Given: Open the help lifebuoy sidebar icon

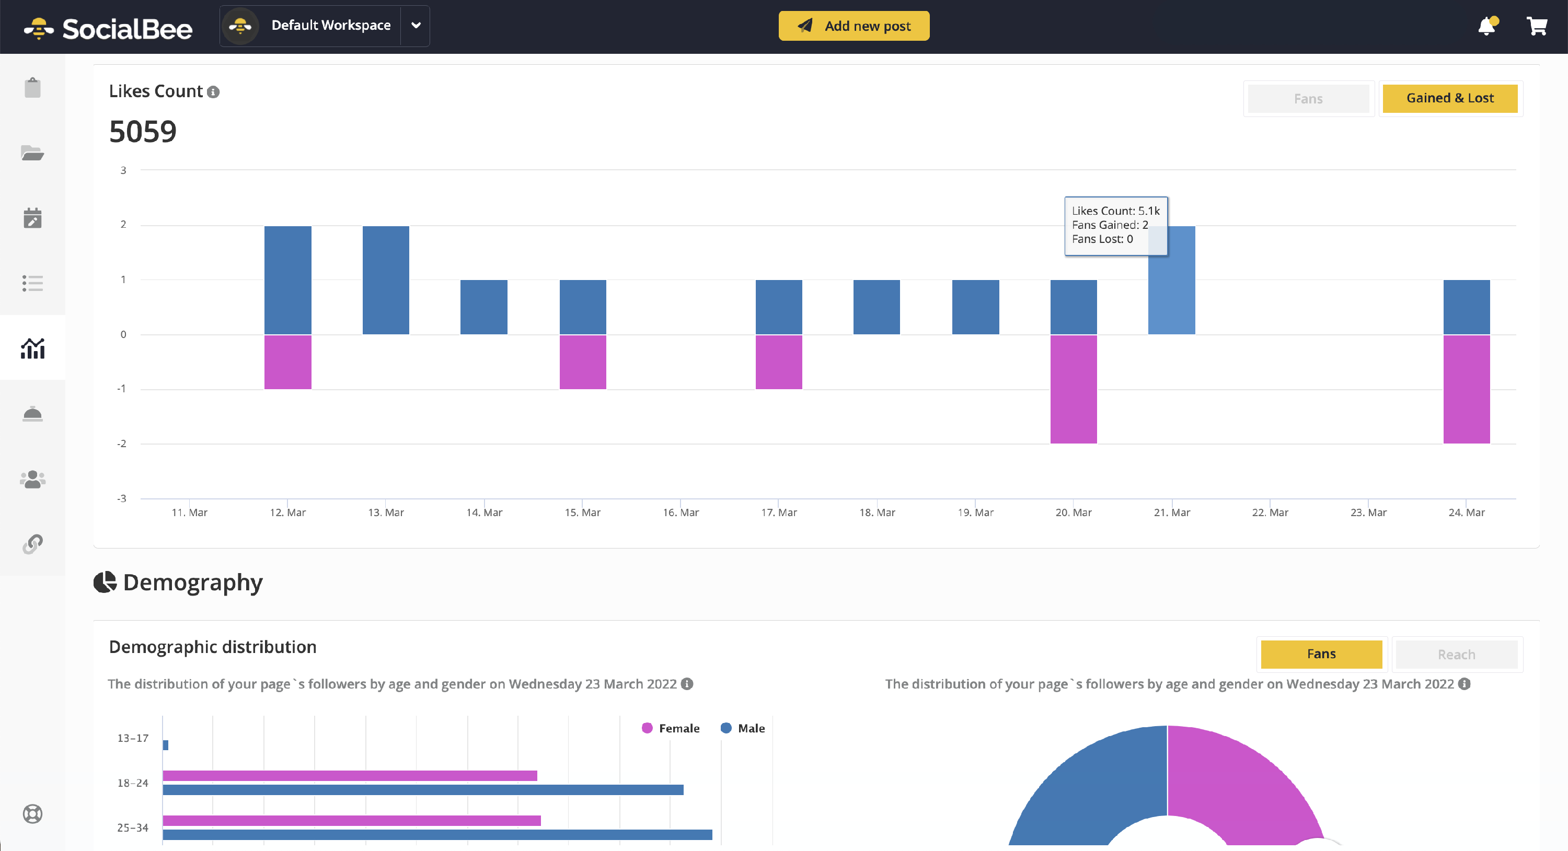Looking at the screenshot, I should (x=33, y=814).
